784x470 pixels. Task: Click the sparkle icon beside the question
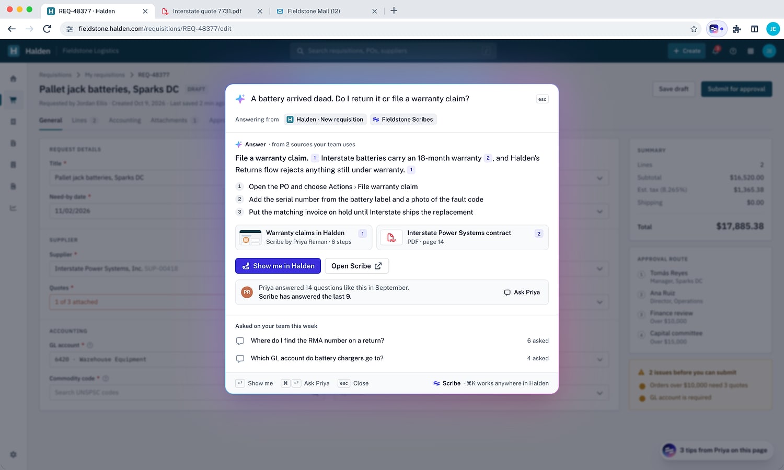click(x=240, y=99)
